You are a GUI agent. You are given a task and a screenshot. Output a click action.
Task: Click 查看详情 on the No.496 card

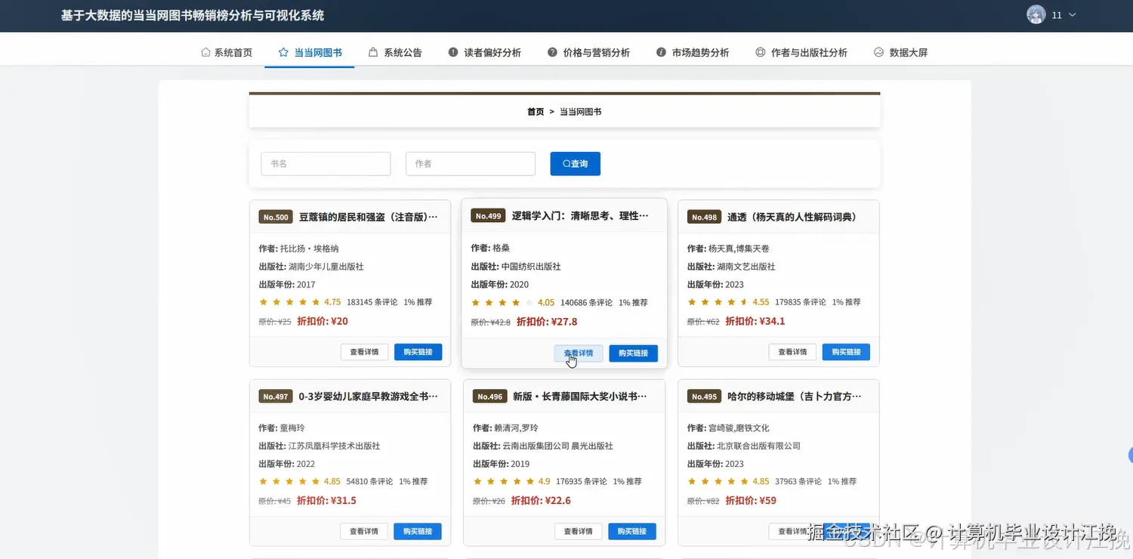(x=579, y=531)
